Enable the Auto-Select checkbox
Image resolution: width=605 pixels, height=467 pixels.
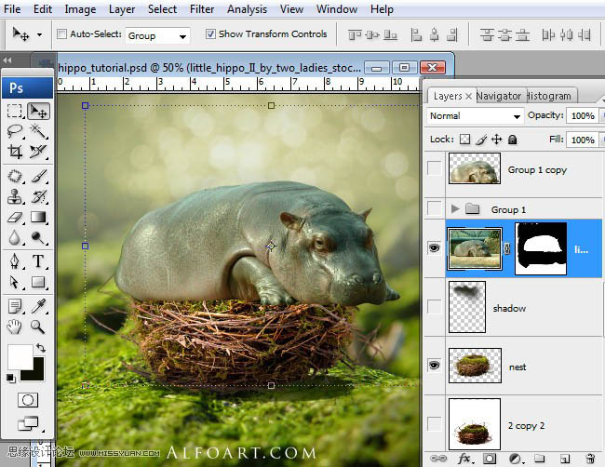61,34
